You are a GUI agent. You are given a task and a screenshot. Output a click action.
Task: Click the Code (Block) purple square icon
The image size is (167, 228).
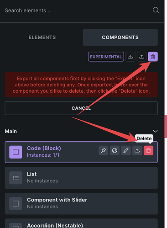(16, 152)
